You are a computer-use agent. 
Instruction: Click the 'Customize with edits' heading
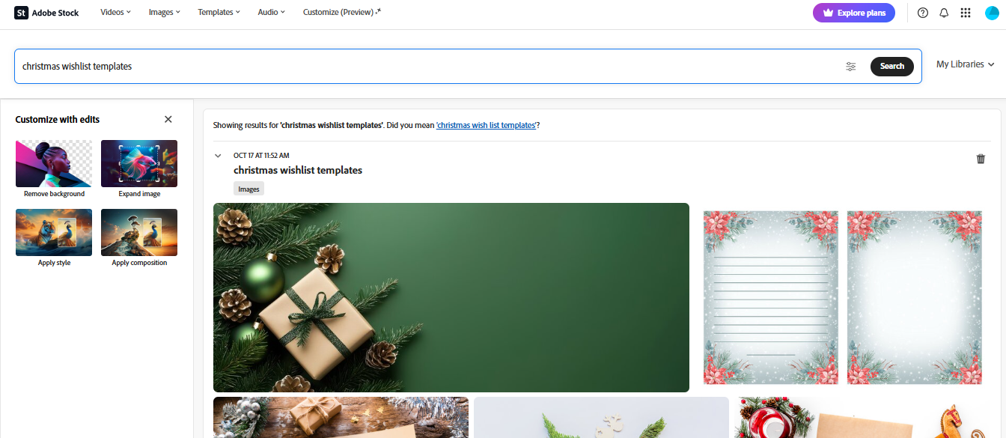[58, 119]
